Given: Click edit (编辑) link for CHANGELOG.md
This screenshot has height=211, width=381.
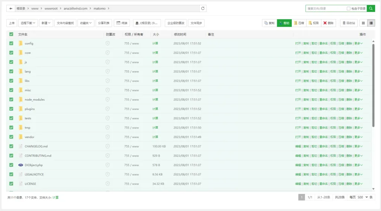Looking at the screenshot, I should coord(298,146).
